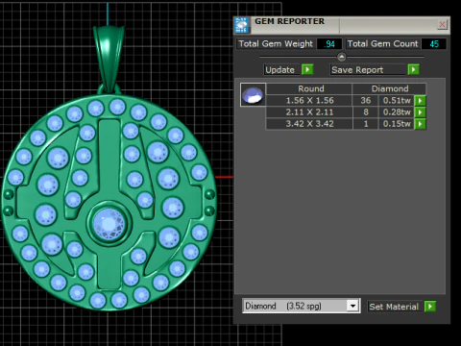Screen dimensions: 461x346
Task: Click green arrow next to Update
Action: (307, 69)
